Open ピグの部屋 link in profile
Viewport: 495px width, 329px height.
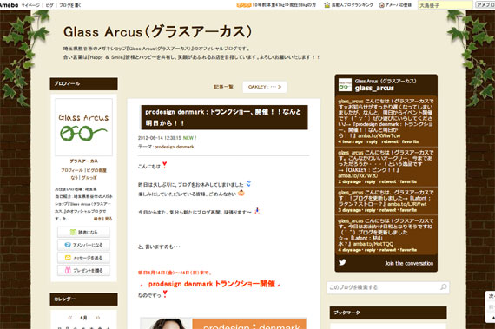tap(96, 170)
